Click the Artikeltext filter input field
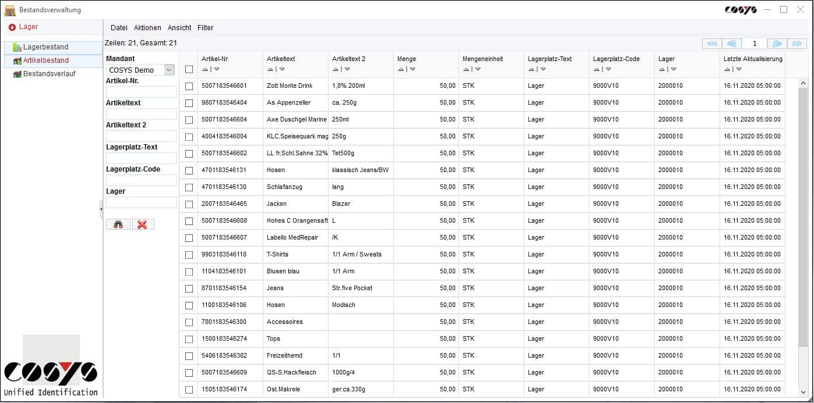Screen dimensions: 814x403 (x=141, y=114)
